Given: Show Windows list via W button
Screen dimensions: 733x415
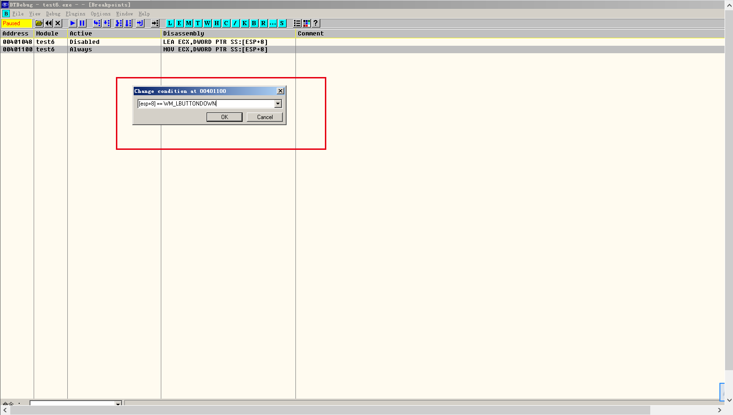Looking at the screenshot, I should click(x=208, y=23).
